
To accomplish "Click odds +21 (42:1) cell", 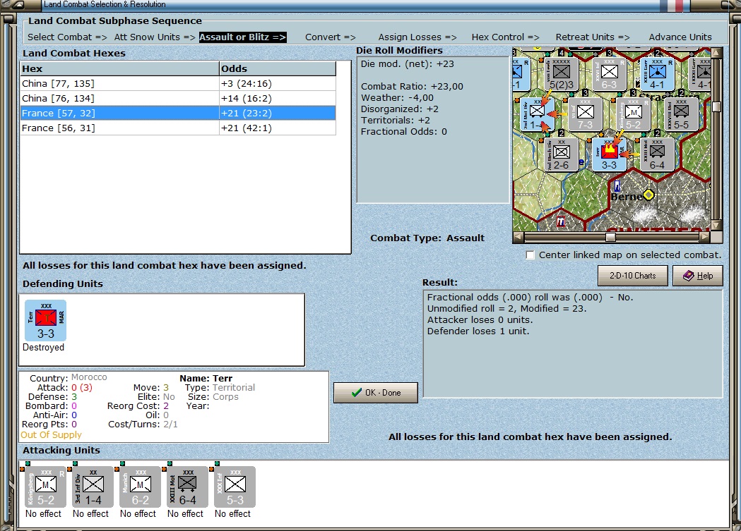I will [x=278, y=128].
